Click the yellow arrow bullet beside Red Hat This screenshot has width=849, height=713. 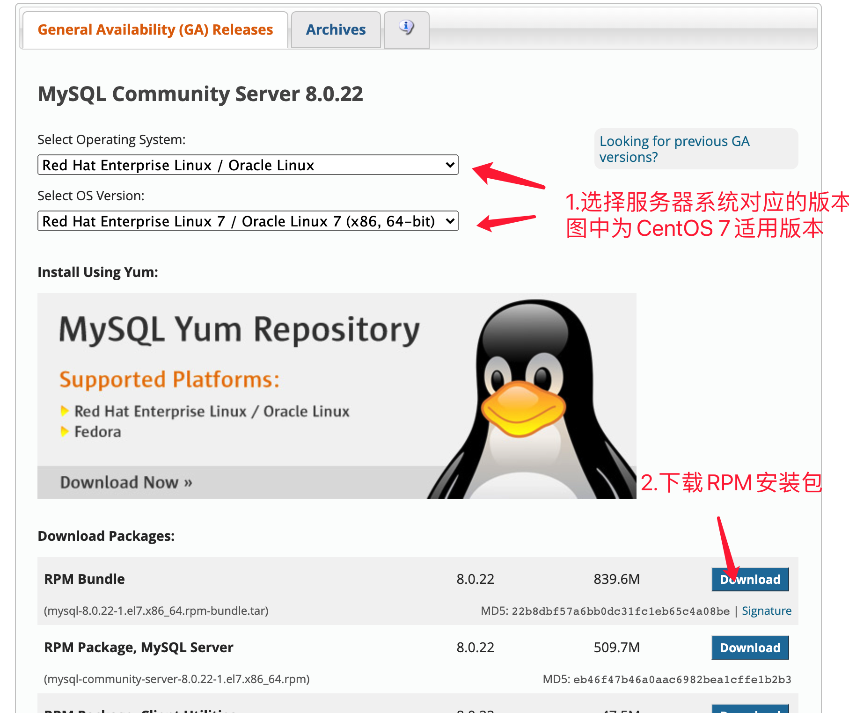65,411
